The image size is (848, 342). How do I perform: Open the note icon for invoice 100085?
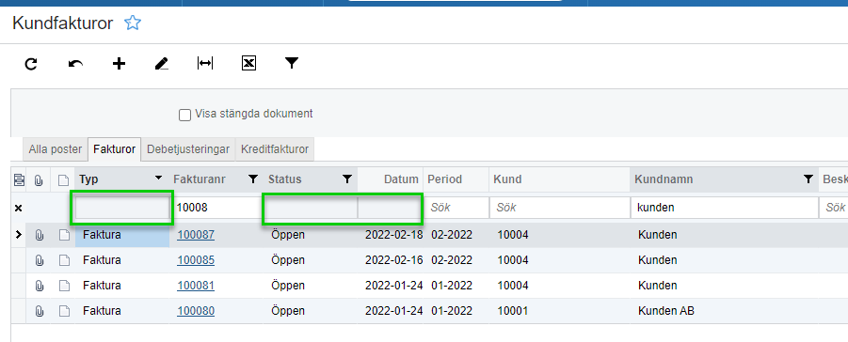coord(64,260)
